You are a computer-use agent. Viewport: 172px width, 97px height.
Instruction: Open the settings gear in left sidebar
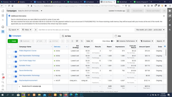click(x=3, y=74)
